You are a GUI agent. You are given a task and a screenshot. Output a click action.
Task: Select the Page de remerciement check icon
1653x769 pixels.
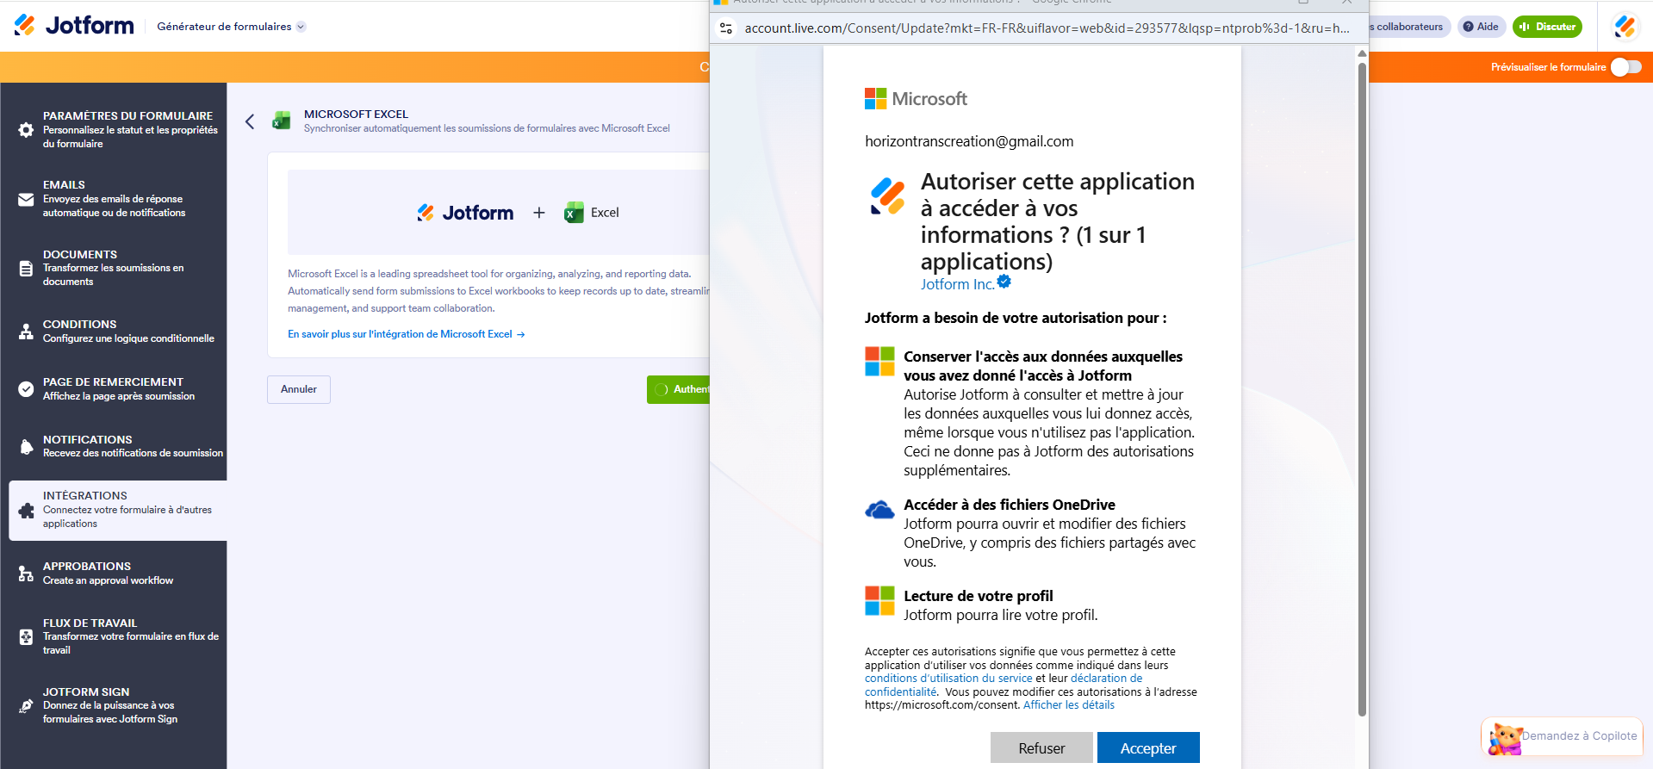pyautogui.click(x=26, y=388)
